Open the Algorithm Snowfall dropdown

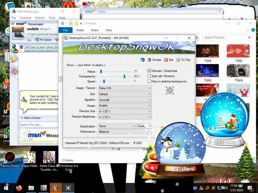pyautogui.click(x=125, y=100)
